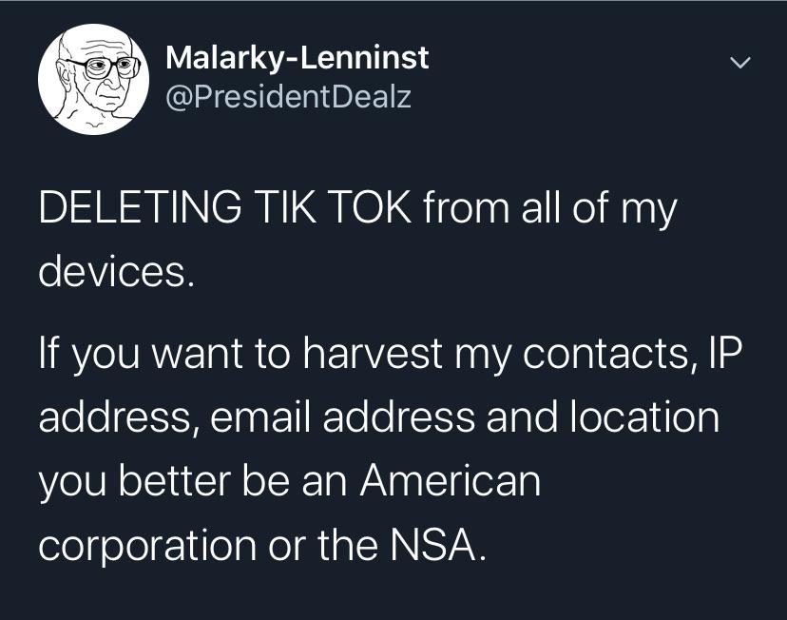The height and width of the screenshot is (620, 787).
Task: Click the 'NSA.' text ending the tweet
Action: [x=437, y=544]
